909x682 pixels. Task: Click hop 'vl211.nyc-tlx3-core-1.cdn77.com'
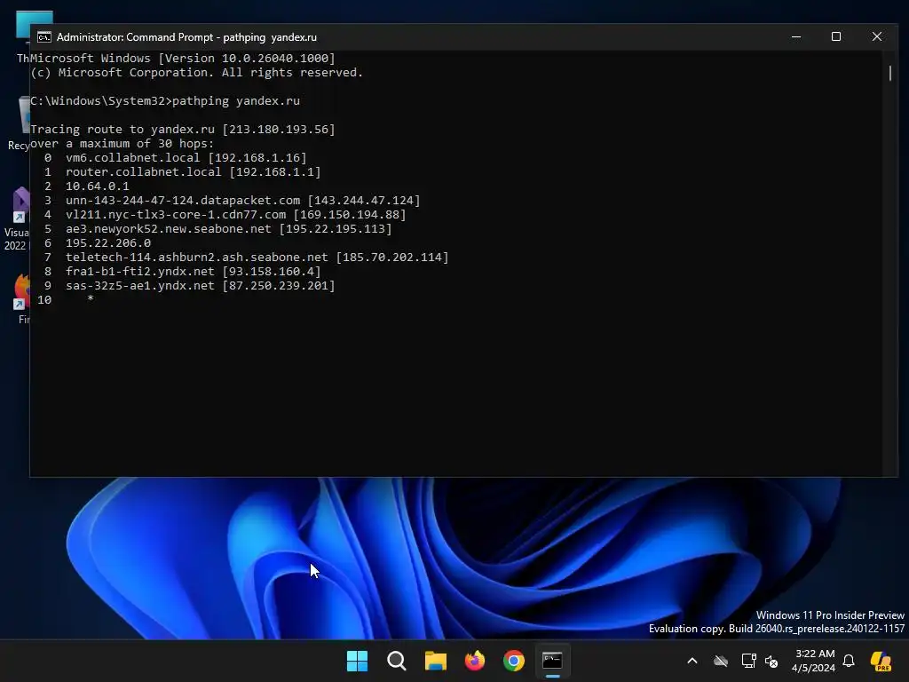coord(176,215)
